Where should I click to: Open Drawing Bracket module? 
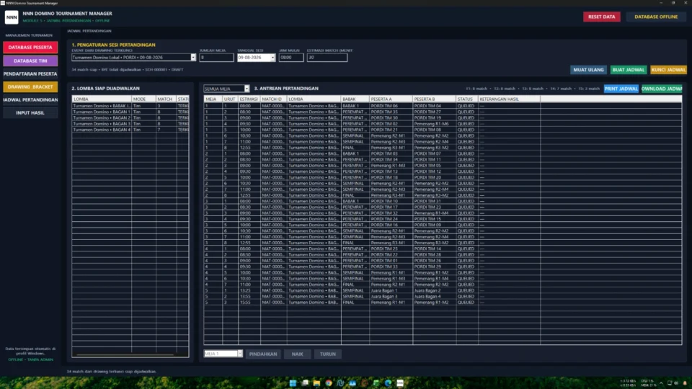(x=30, y=87)
